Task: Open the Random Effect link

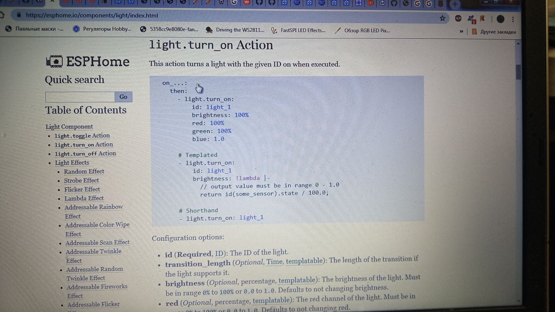Action: click(84, 171)
